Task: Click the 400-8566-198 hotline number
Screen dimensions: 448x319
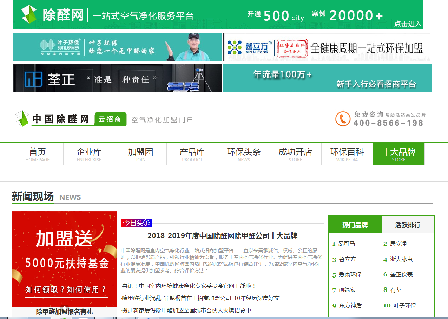Action: [x=388, y=123]
